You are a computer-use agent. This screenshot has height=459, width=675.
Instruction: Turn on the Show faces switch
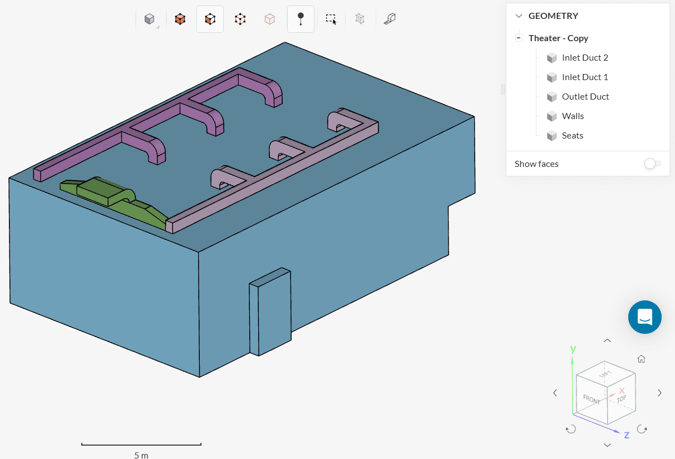pyautogui.click(x=652, y=164)
